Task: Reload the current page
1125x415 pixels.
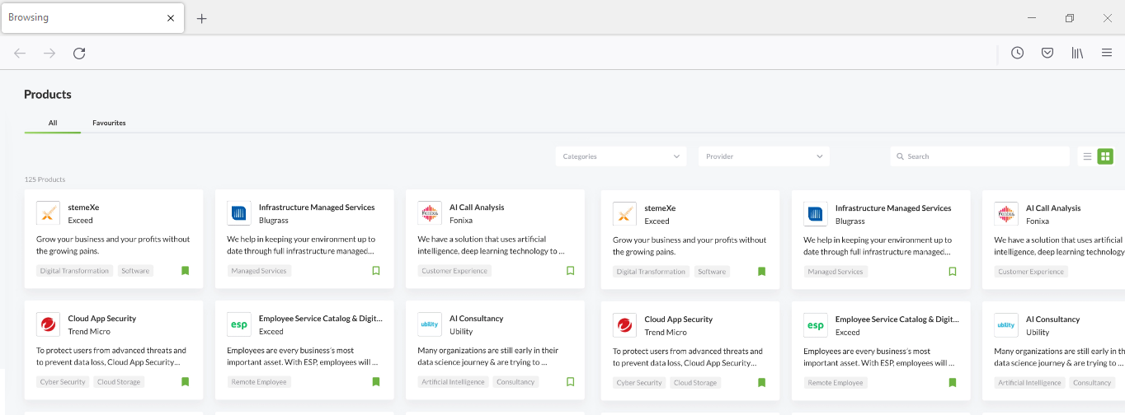Action: click(x=79, y=54)
